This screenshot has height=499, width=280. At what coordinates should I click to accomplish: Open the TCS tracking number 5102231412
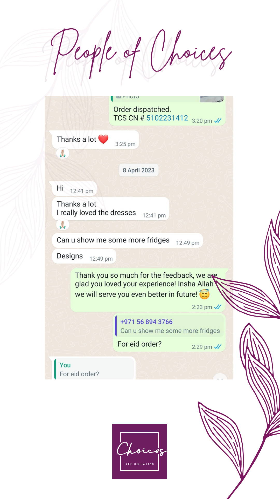(x=167, y=118)
